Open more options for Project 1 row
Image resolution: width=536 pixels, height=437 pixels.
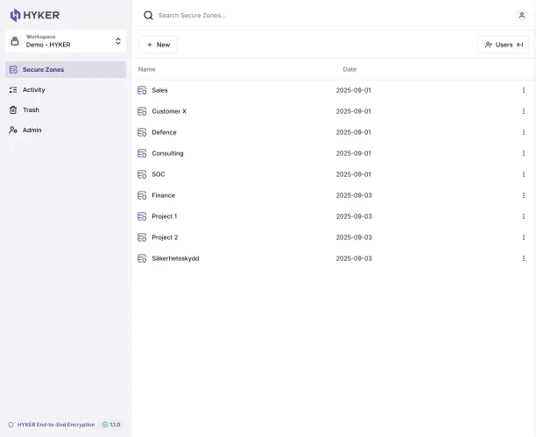(524, 216)
